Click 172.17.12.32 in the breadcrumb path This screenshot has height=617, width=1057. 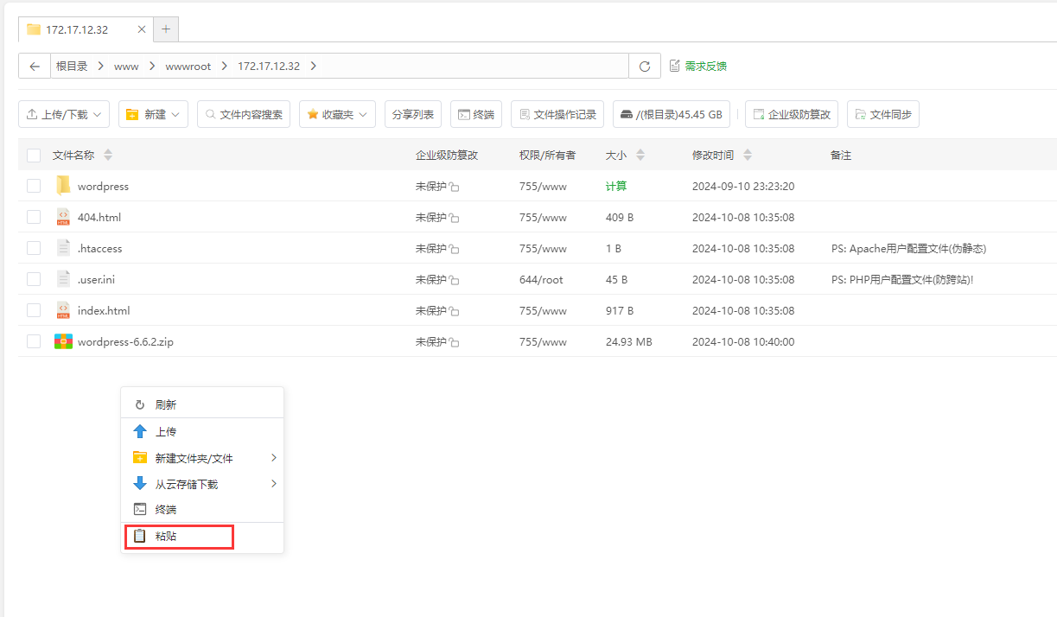(x=269, y=67)
